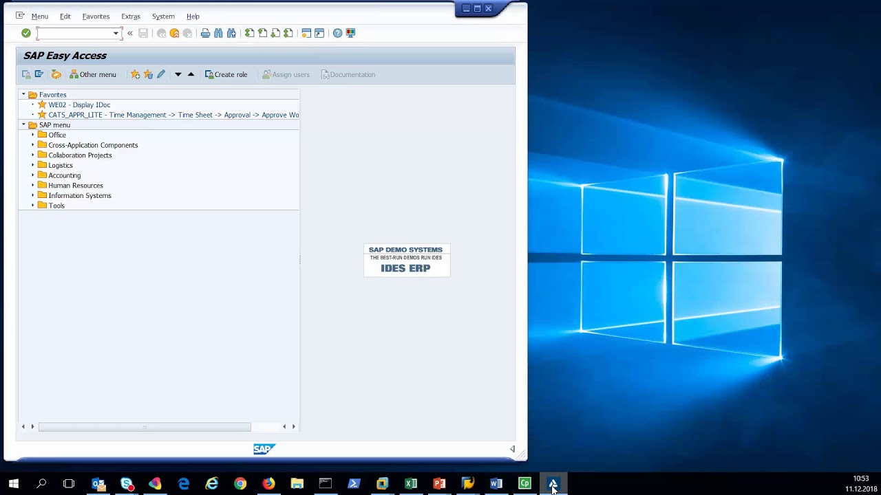Expand the Collaboration Projects folder

tap(32, 155)
